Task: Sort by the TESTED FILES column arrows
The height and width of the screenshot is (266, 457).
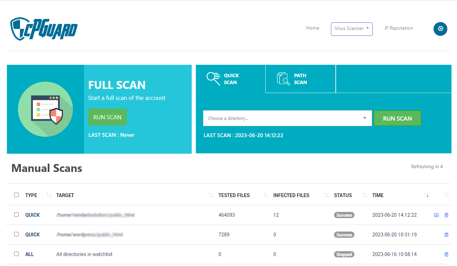Action: tap(265, 195)
